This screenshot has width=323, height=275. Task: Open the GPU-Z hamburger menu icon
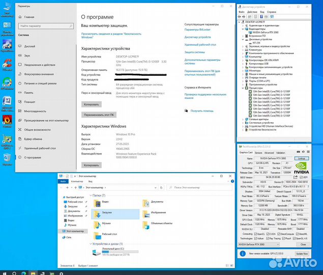click(x=308, y=152)
